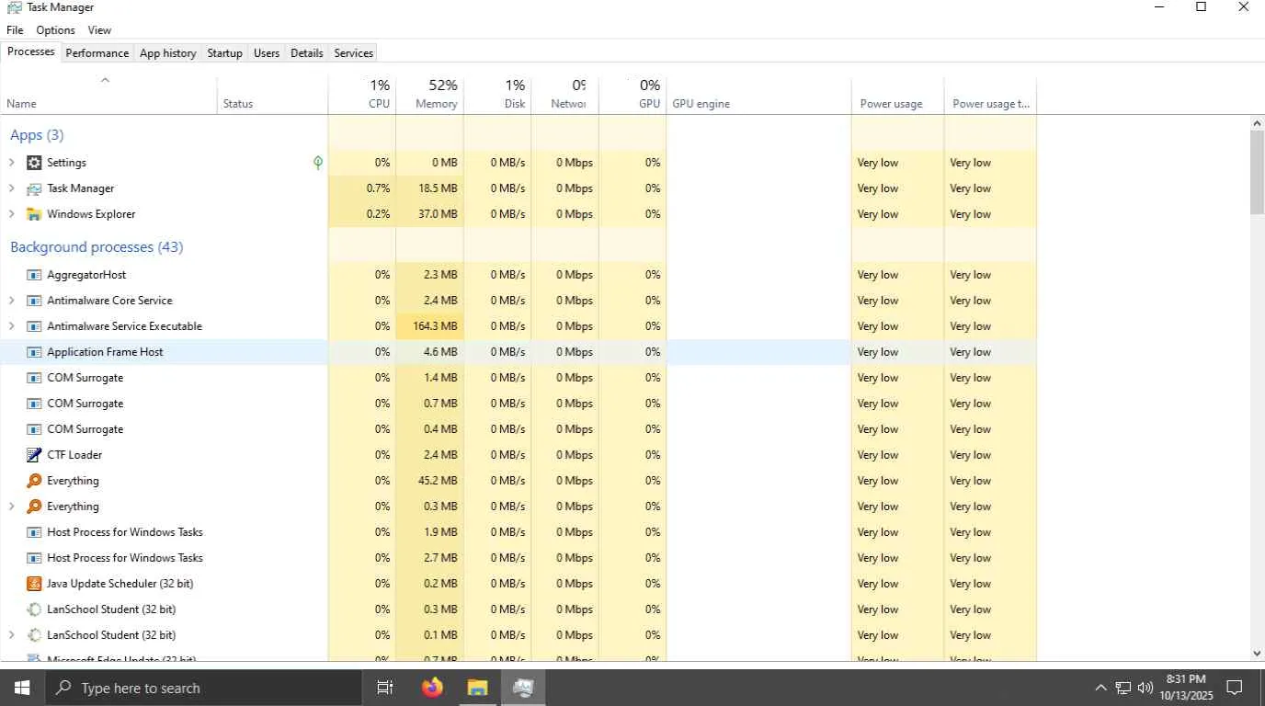
Task: Open the File menu
Action: click(x=15, y=30)
